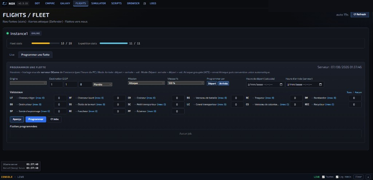
Task: Open the BOT menu
Action: click(x=38, y=3)
